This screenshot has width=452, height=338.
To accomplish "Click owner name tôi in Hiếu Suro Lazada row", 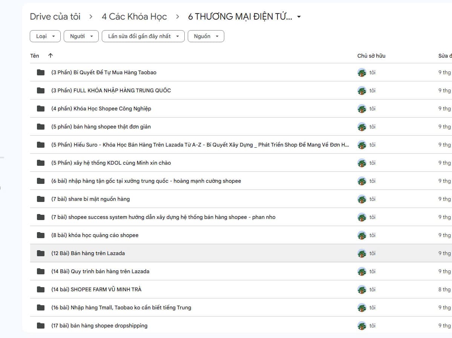I will [372, 145].
